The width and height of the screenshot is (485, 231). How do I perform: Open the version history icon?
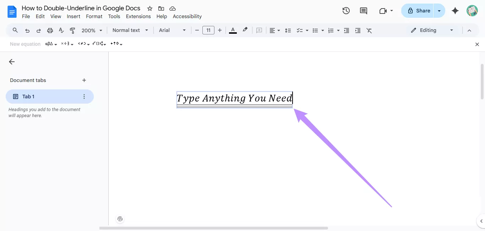(346, 11)
